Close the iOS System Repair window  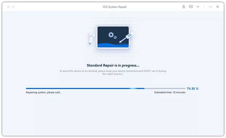point(218,7)
